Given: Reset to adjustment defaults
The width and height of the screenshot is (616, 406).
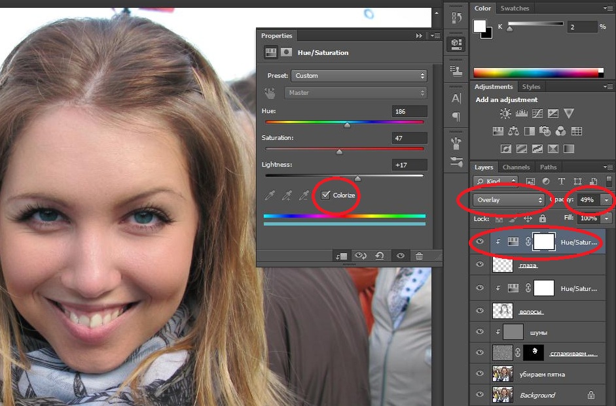Looking at the screenshot, I should click(x=380, y=256).
